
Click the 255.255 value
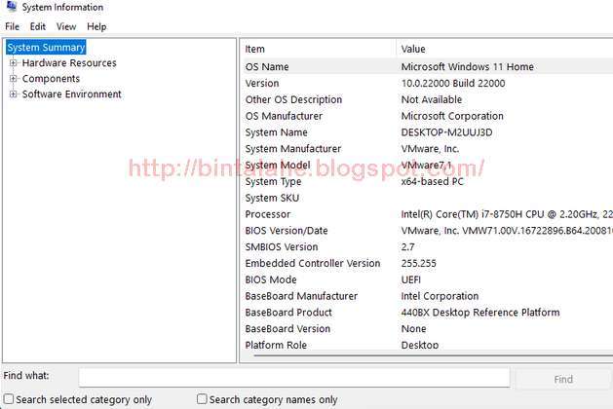click(x=418, y=264)
